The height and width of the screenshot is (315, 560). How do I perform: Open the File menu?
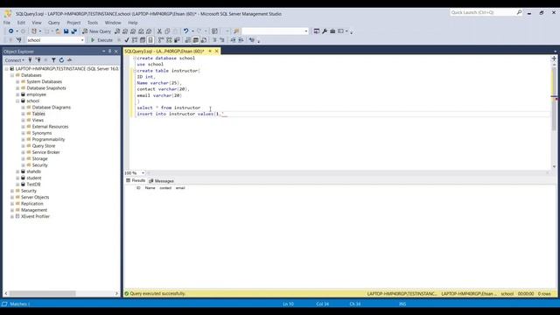click(x=7, y=23)
